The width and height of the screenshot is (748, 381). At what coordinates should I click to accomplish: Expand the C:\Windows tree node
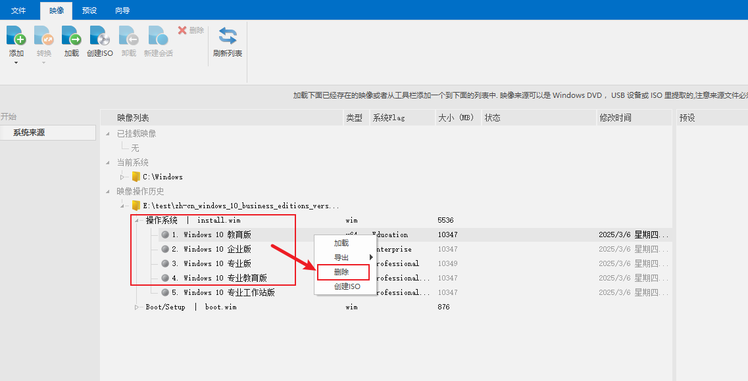(122, 177)
